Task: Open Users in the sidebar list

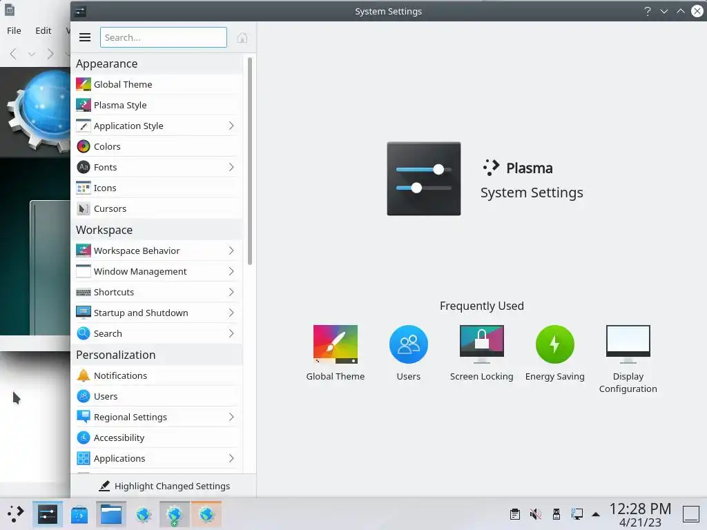Action: [x=157, y=396]
